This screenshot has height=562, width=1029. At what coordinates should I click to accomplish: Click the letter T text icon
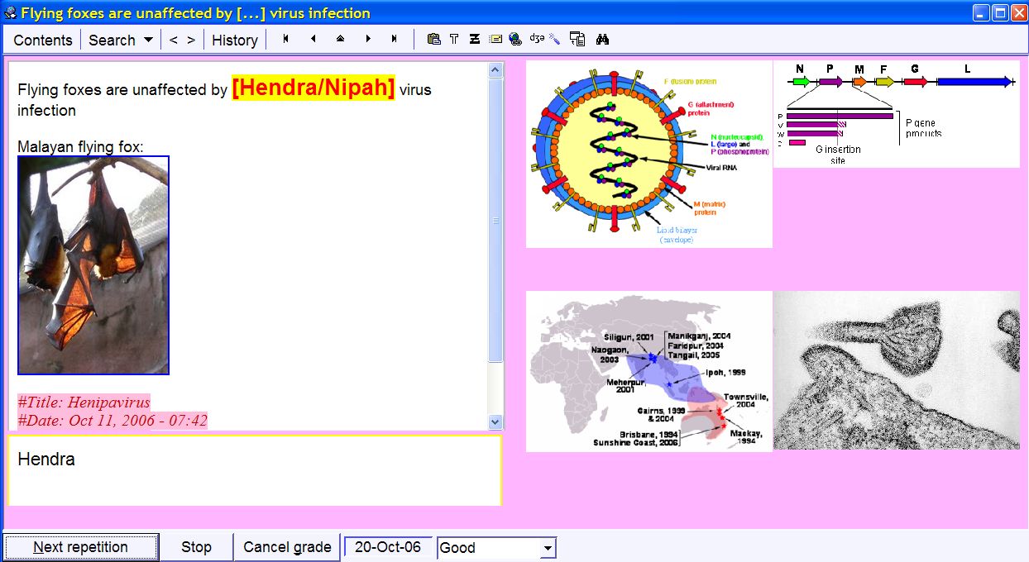click(454, 39)
